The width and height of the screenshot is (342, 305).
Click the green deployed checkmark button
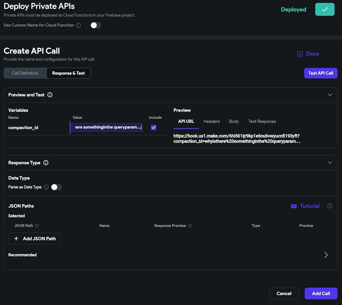325,10
